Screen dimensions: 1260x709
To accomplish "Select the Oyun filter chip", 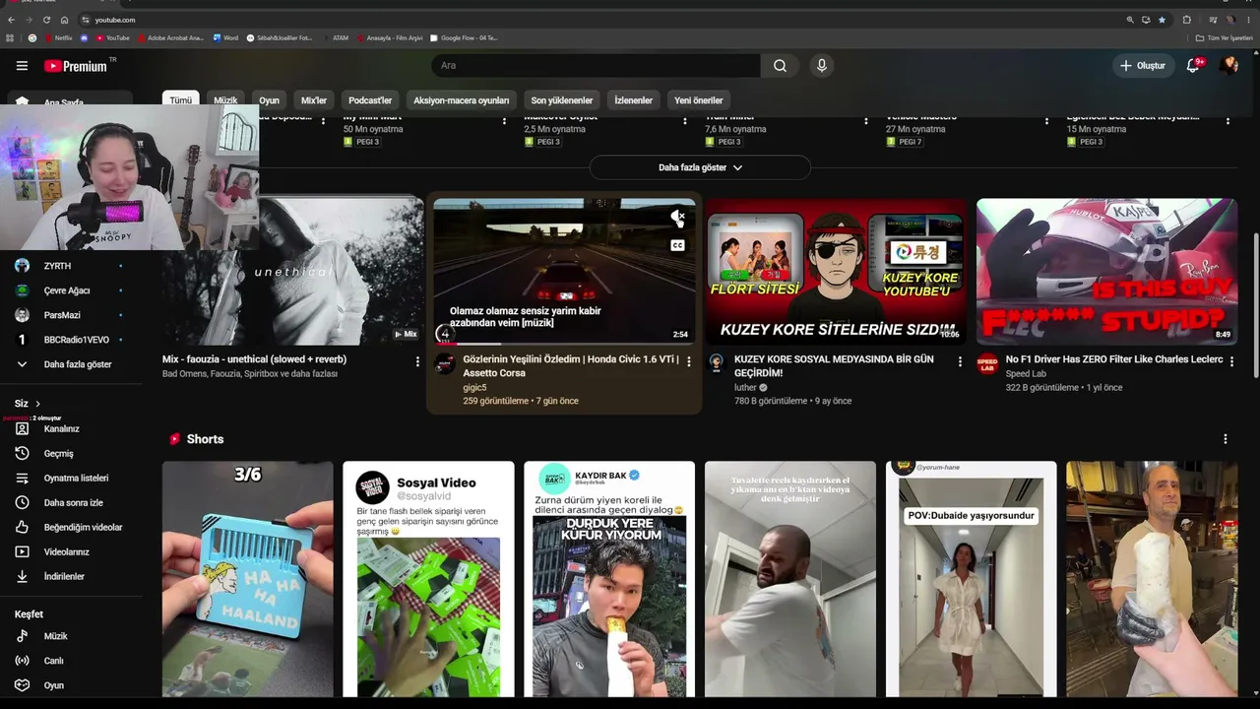I will 269,100.
